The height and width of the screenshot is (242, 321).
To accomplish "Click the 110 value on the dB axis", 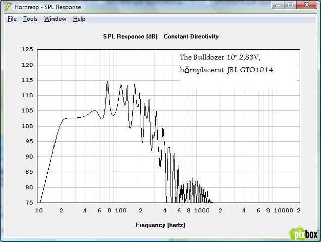I will (27, 95).
